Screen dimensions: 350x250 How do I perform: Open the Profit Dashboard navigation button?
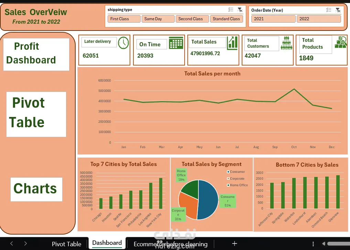pos(36,54)
